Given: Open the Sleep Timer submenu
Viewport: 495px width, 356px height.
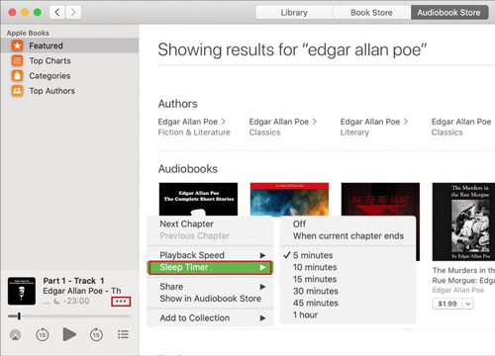Looking at the screenshot, I should (210, 267).
